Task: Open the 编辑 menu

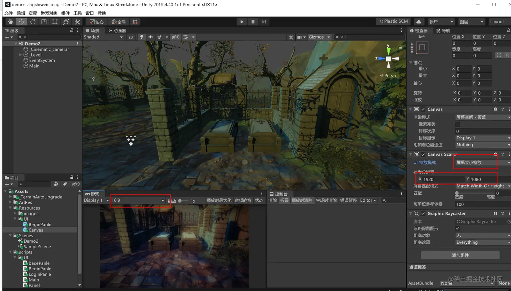Action: (x=21, y=13)
